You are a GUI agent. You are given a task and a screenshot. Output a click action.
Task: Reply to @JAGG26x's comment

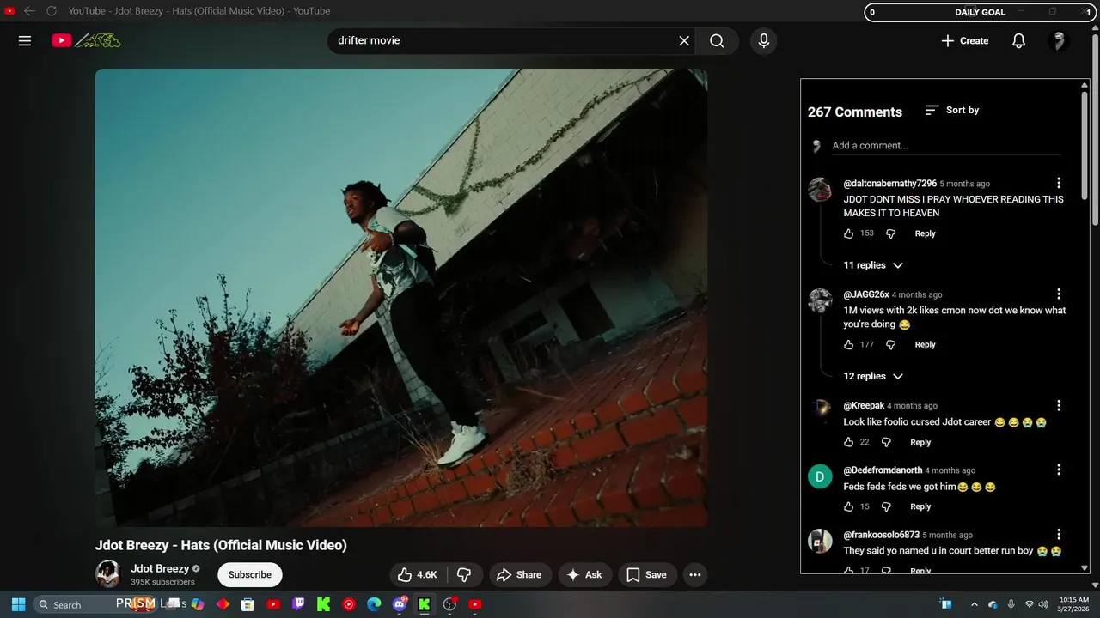tap(925, 344)
